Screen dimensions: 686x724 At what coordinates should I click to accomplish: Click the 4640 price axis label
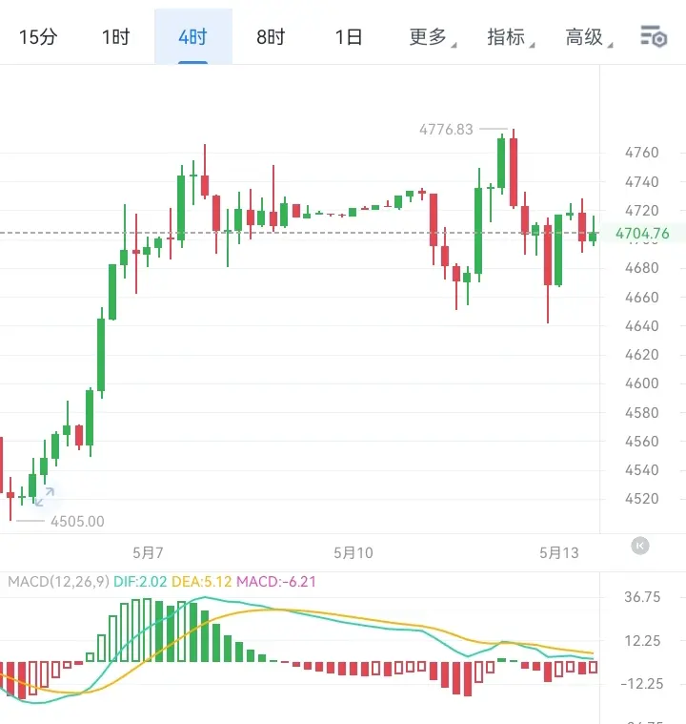tap(642, 326)
